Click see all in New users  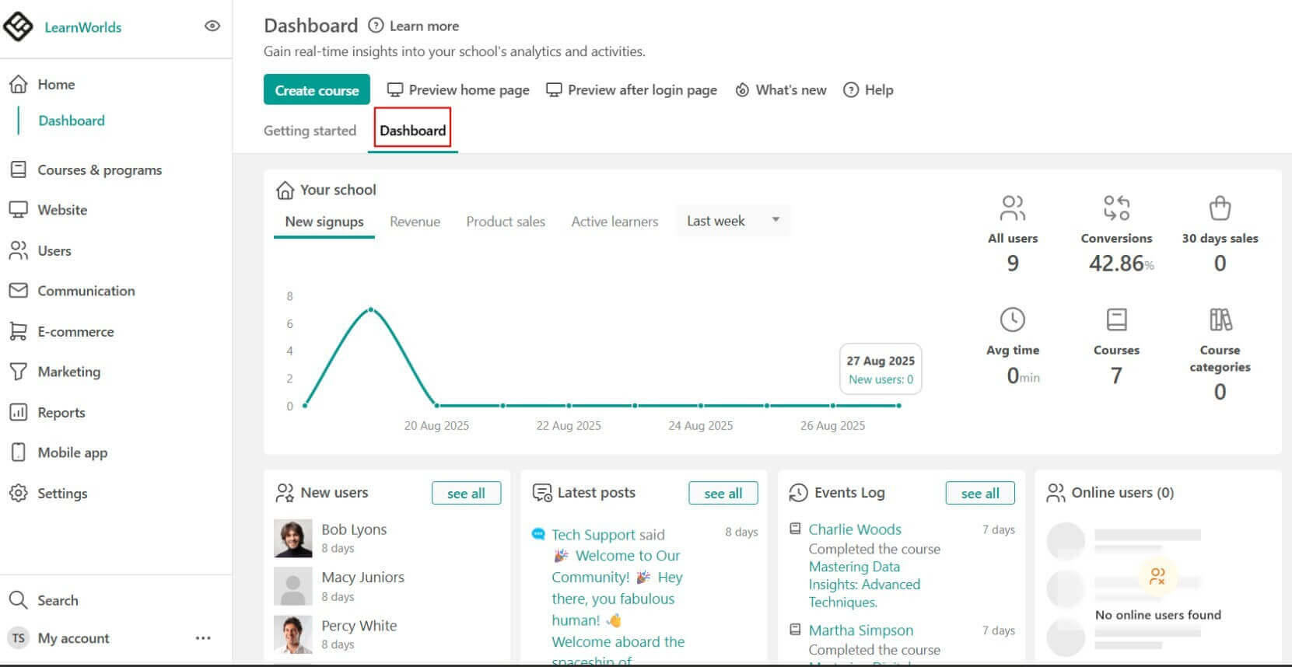click(x=466, y=493)
